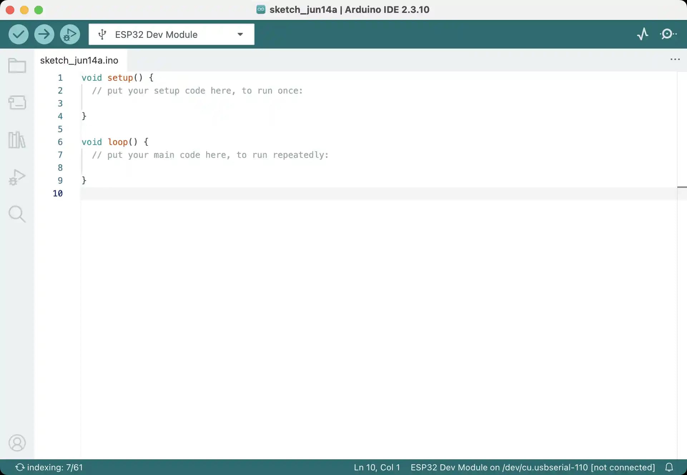The image size is (687, 475).
Task: Click the indexing progress sync icon
Action: (x=20, y=467)
